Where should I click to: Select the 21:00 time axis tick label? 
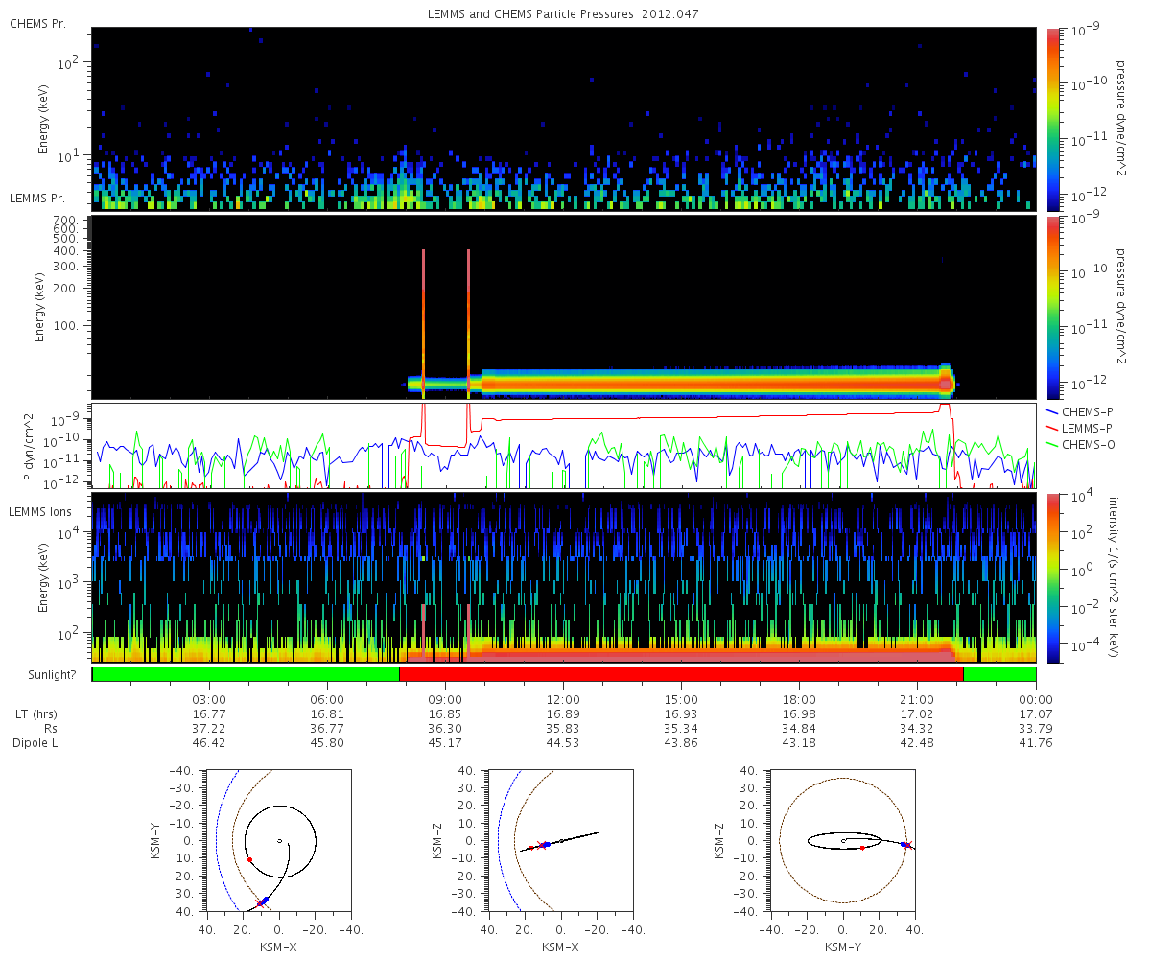point(917,699)
